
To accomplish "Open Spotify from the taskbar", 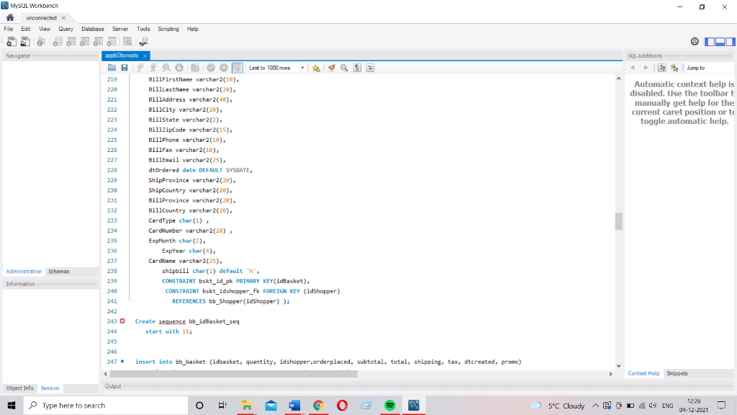I will [389, 405].
